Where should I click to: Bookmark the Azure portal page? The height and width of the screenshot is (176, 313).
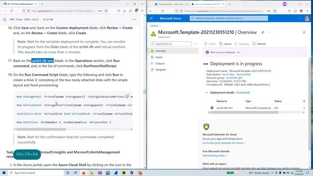point(275,11)
